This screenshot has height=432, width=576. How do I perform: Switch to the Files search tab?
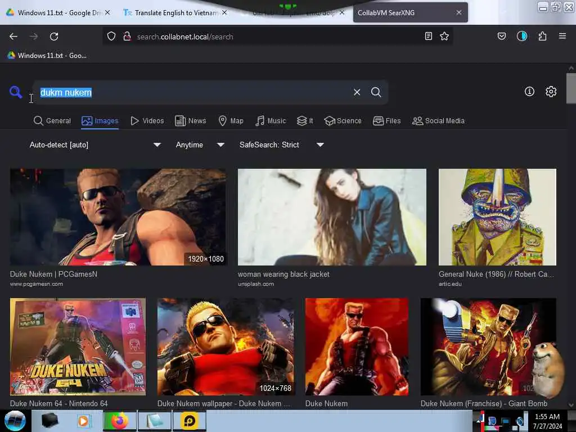tap(387, 121)
